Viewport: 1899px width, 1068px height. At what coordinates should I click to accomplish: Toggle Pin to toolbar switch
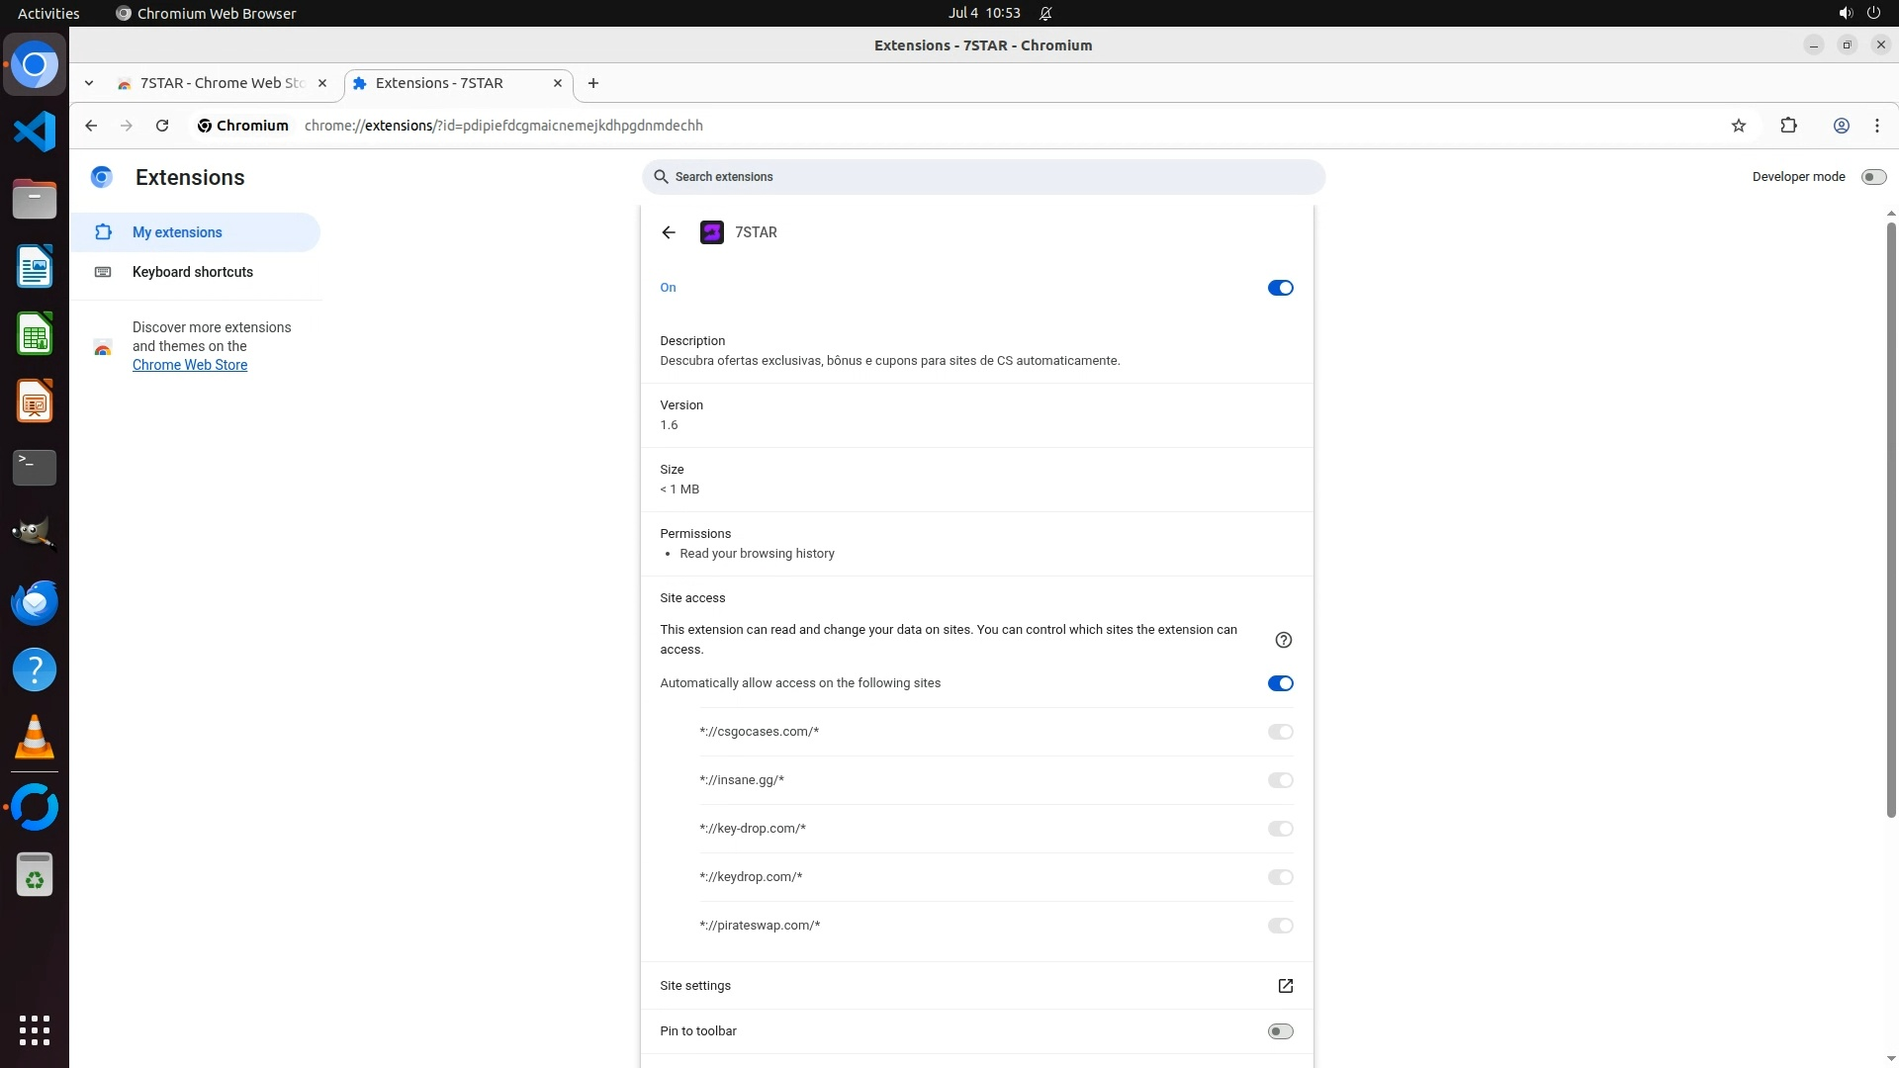(x=1280, y=1031)
